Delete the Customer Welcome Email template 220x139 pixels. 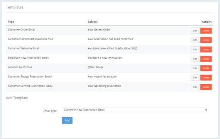(x=206, y=49)
